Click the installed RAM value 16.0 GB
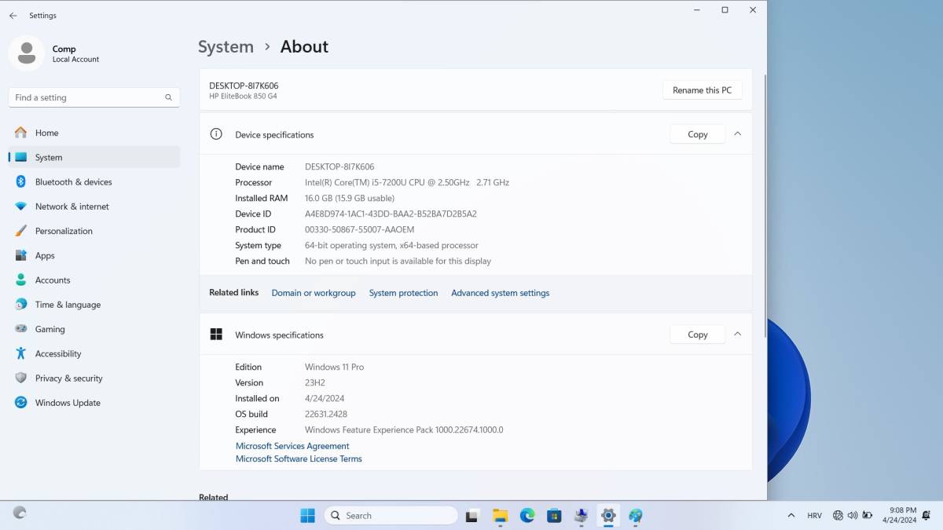This screenshot has width=943, height=530. coord(350,198)
